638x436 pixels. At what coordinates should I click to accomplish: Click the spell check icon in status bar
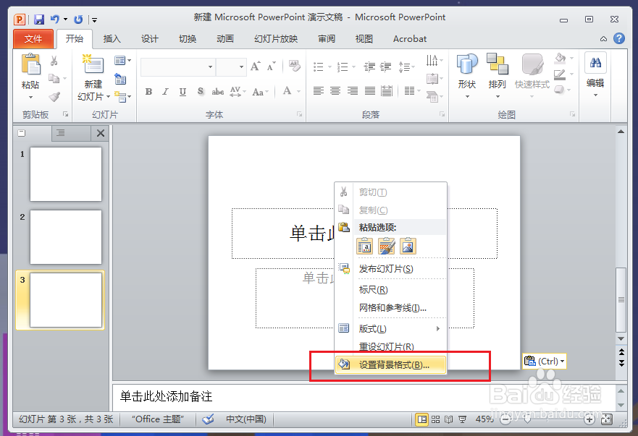pos(208,419)
